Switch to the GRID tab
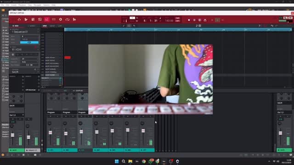The image size is (294, 165). point(45,26)
